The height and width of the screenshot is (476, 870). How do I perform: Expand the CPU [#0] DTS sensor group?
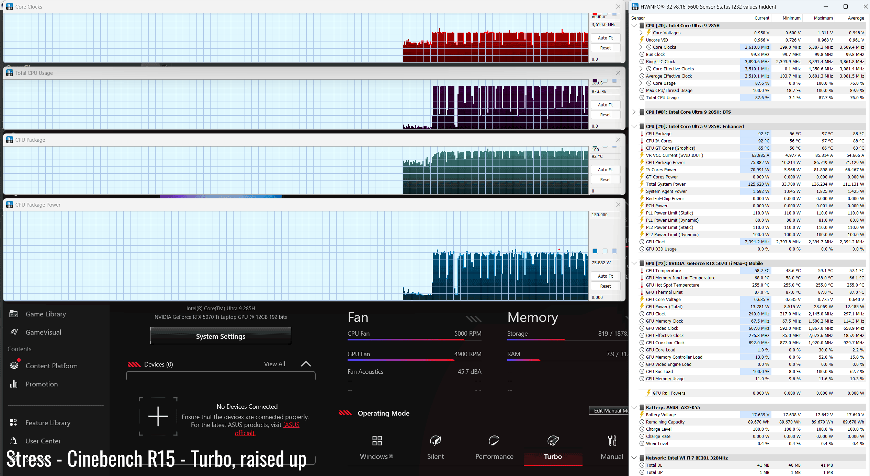click(x=634, y=112)
